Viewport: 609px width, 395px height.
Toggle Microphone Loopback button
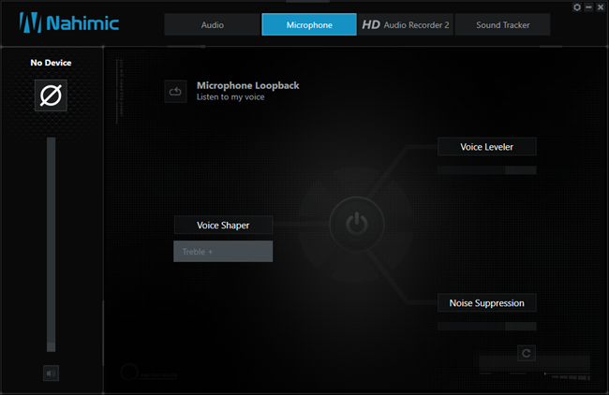pos(175,92)
